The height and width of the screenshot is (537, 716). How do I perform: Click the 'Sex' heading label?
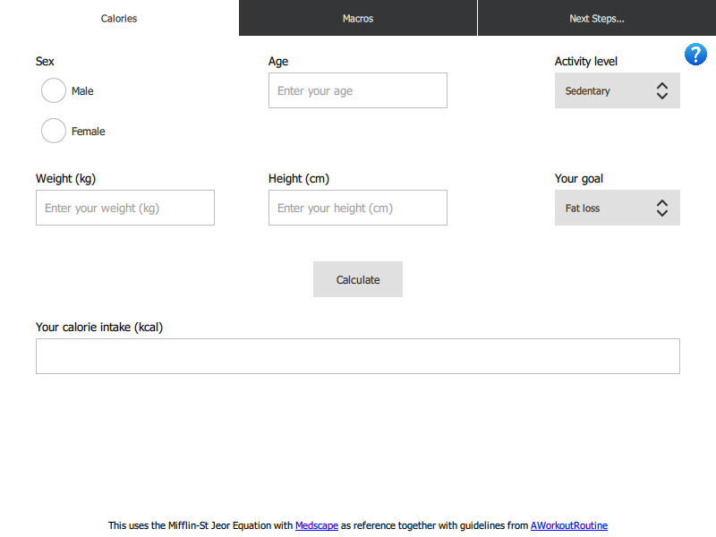click(x=45, y=61)
